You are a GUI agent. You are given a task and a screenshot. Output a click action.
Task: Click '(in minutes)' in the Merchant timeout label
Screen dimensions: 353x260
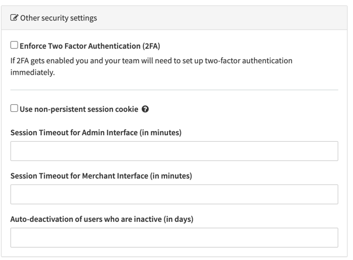point(170,176)
